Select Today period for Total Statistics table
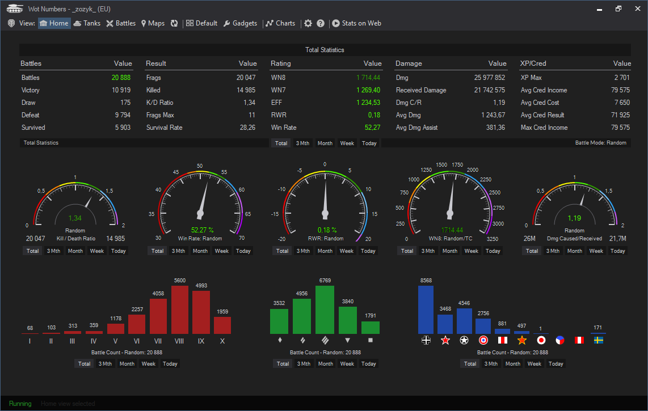Image resolution: width=648 pixels, height=411 pixels. click(x=369, y=143)
